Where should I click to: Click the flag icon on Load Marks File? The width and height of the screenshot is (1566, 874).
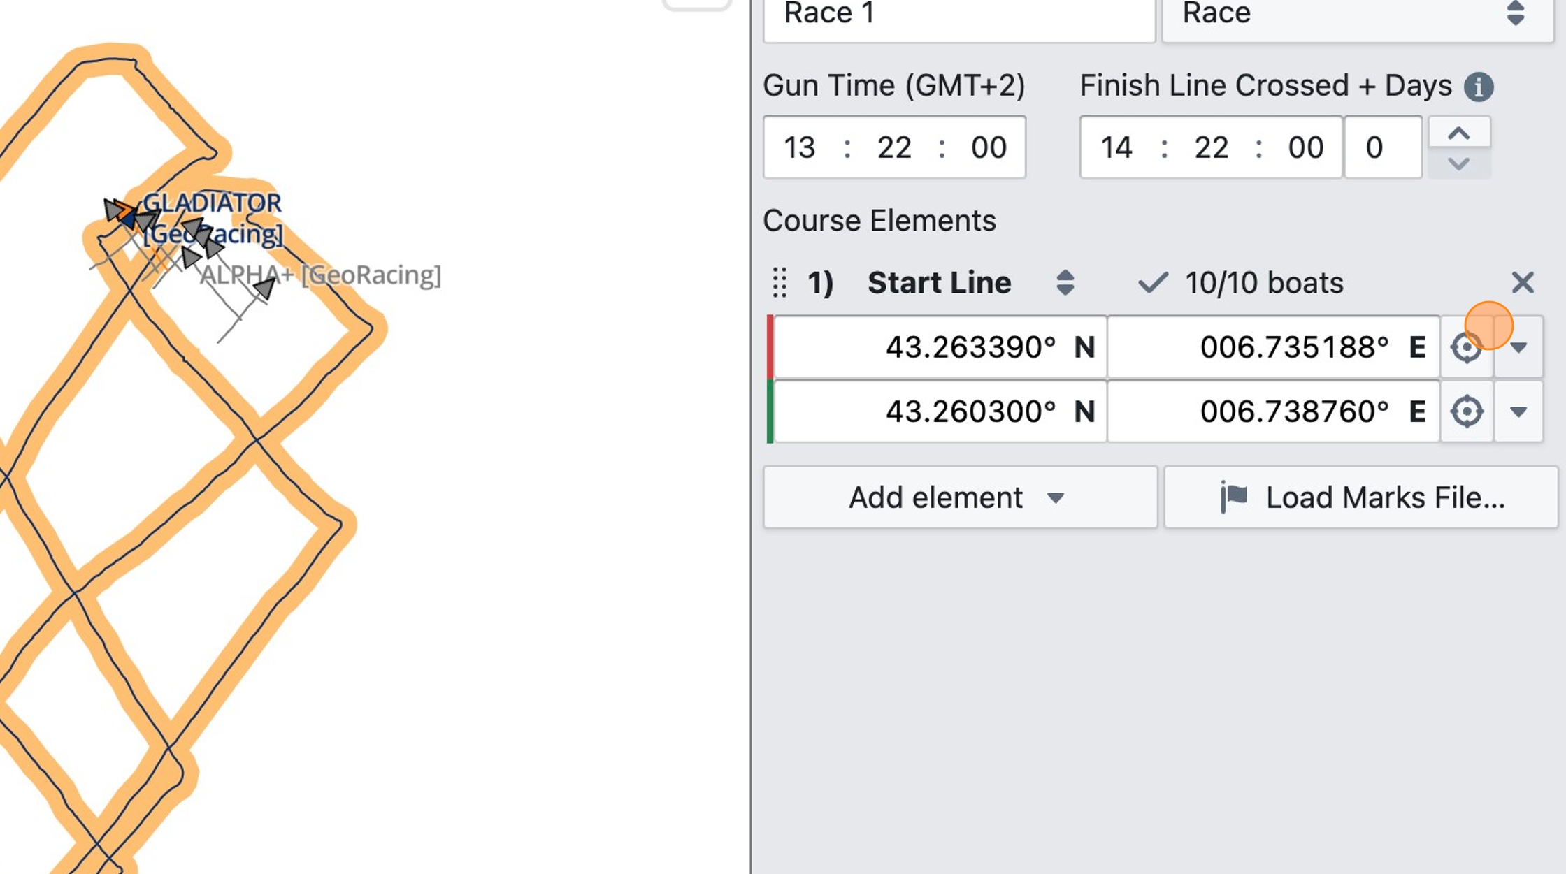1234,497
